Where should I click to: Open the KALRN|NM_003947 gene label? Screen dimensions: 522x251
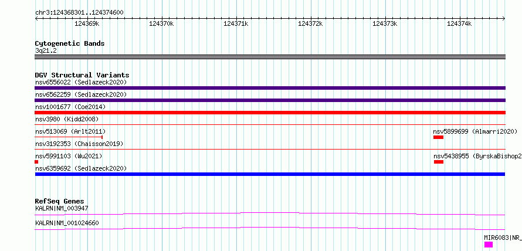coord(62,208)
